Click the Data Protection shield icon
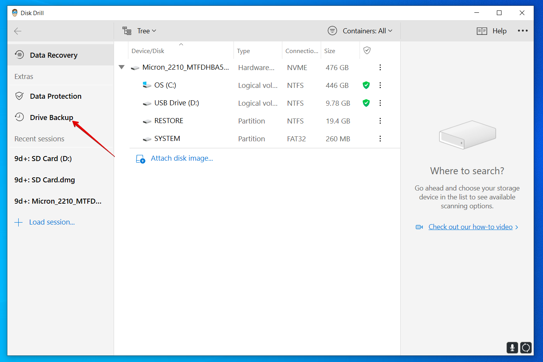The image size is (543, 362). (x=19, y=96)
